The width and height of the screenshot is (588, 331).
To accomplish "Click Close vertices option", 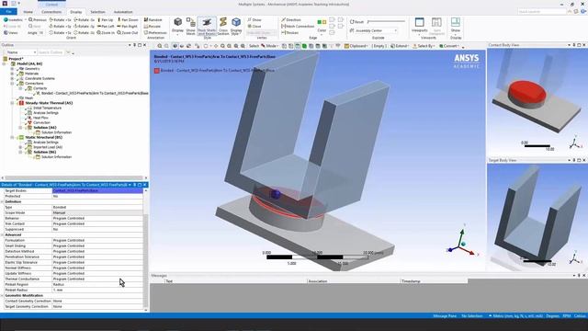I will click(254, 27).
